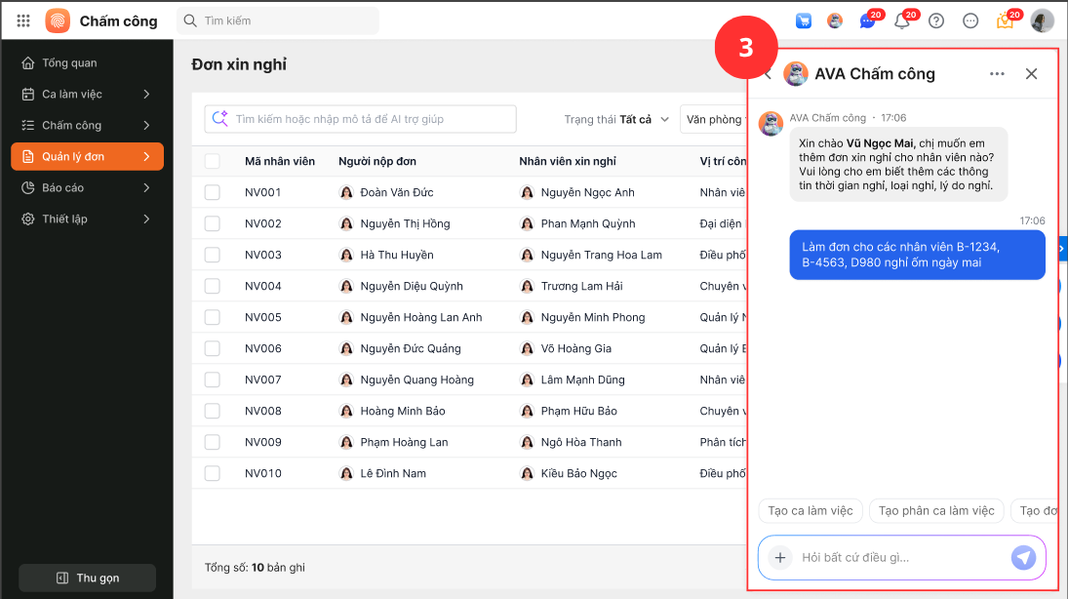Open the notifications bell icon
Image resolution: width=1068 pixels, height=599 pixels.
tap(901, 20)
